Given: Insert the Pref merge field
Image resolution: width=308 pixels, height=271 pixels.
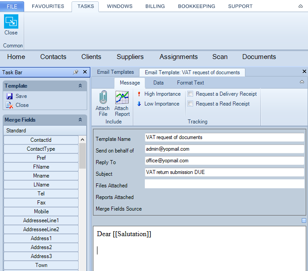Looking at the screenshot, I should (41, 158).
